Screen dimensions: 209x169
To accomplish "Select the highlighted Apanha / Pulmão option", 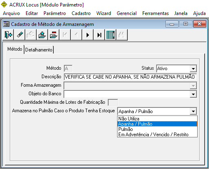I will [157, 124].
